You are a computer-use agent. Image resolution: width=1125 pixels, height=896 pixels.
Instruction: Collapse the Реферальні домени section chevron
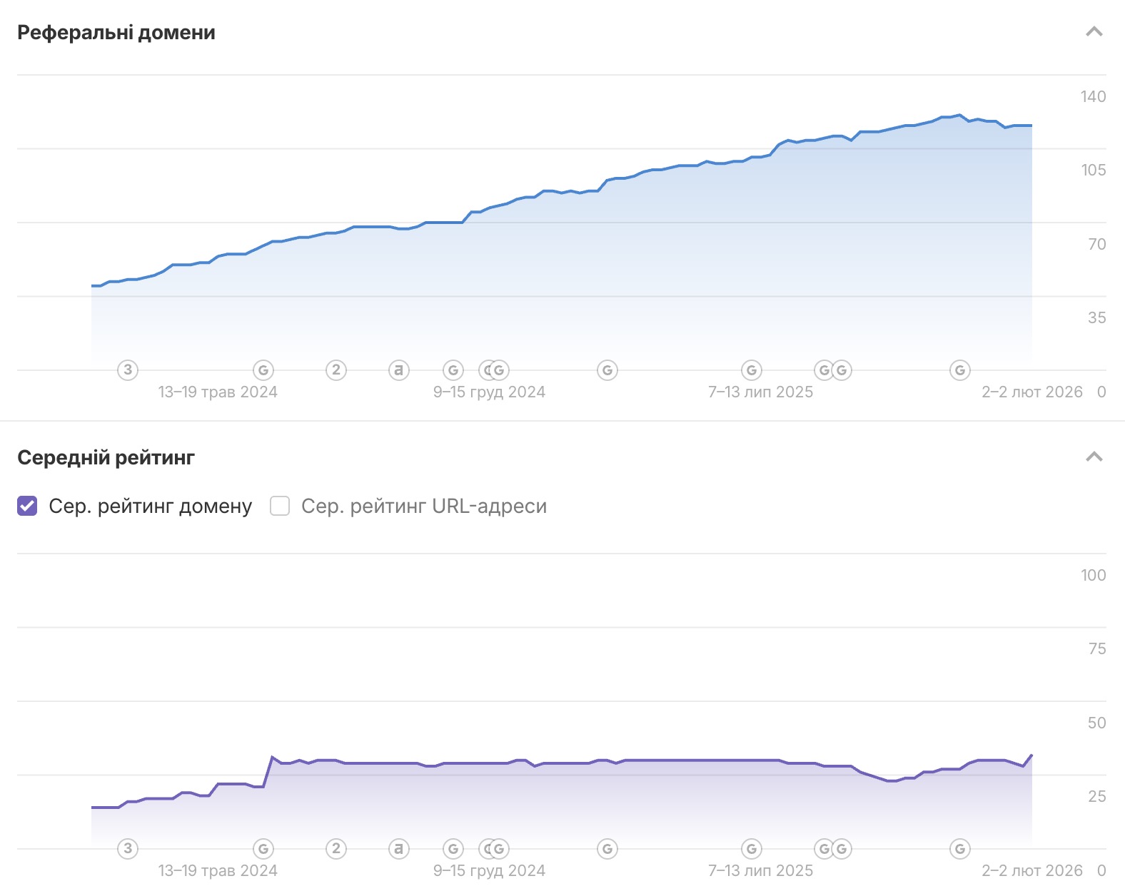(x=1094, y=32)
